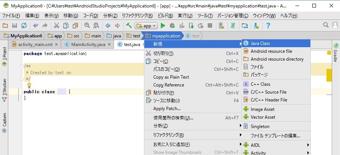Close the MainActivity.java tab
This screenshot has width=340, height=155.
[x=109, y=45]
